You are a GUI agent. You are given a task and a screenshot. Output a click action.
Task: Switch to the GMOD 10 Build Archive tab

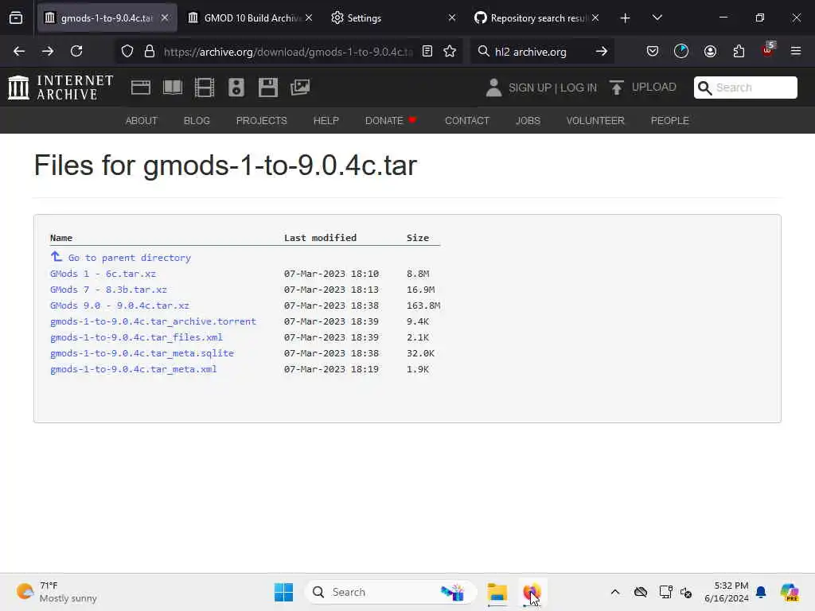coord(251,18)
